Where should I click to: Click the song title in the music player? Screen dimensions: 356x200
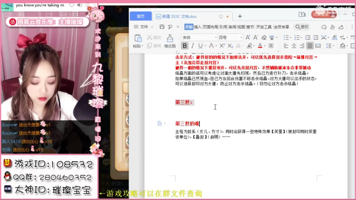pyautogui.click(x=40, y=5)
